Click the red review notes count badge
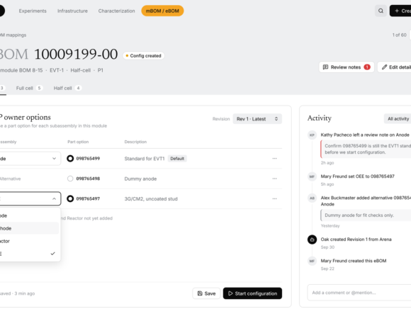 pyautogui.click(x=367, y=67)
